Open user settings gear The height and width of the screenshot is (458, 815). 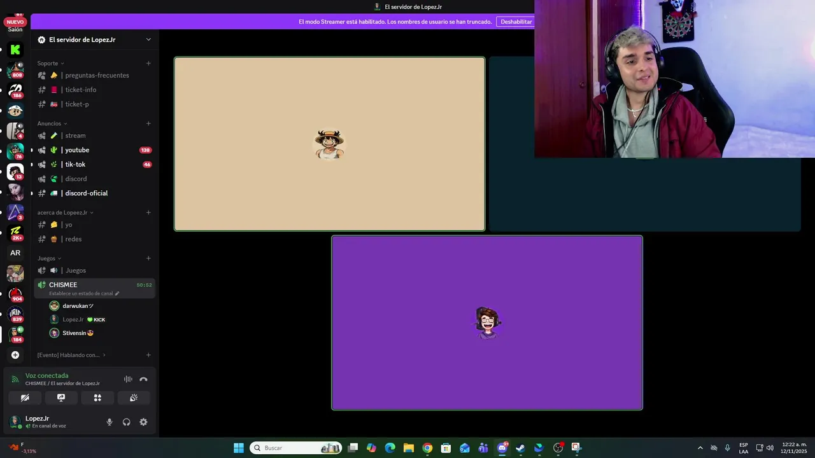point(143,422)
